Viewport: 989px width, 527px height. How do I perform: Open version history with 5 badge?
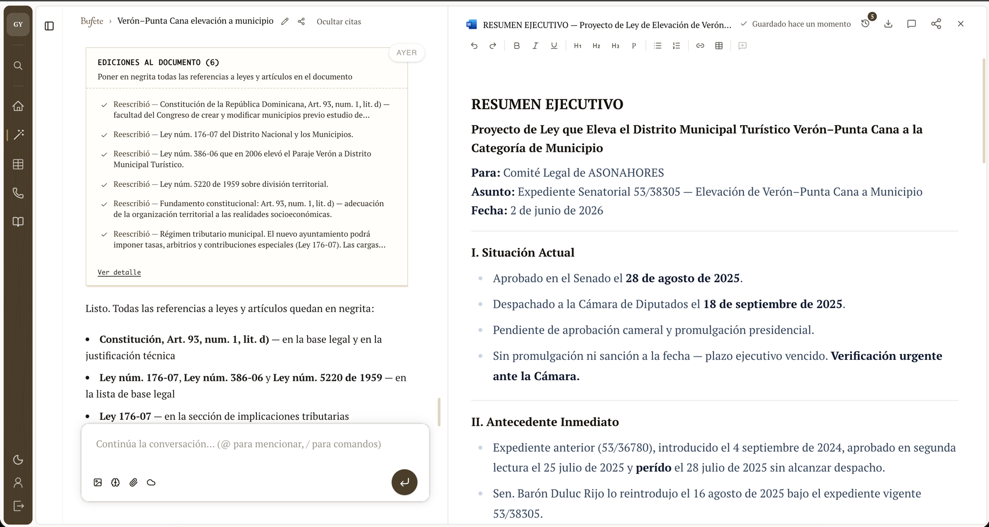point(866,23)
